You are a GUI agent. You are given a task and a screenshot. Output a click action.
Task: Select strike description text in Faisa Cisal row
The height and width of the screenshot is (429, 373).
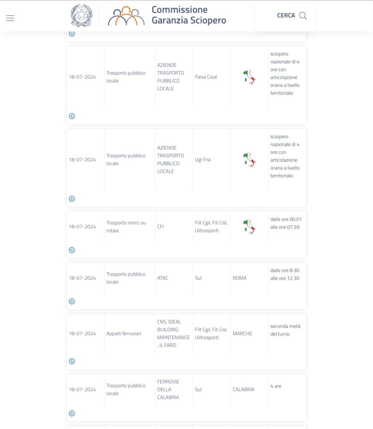(x=285, y=73)
